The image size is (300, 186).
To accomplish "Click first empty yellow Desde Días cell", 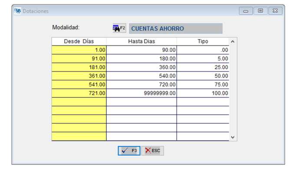I will coord(79,102).
